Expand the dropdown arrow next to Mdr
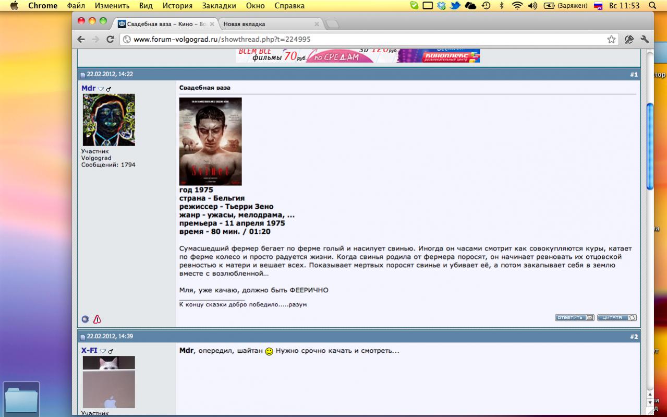The width and height of the screenshot is (667, 417). click(101, 89)
